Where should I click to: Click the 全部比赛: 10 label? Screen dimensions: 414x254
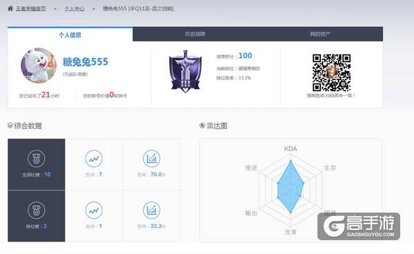point(37,175)
